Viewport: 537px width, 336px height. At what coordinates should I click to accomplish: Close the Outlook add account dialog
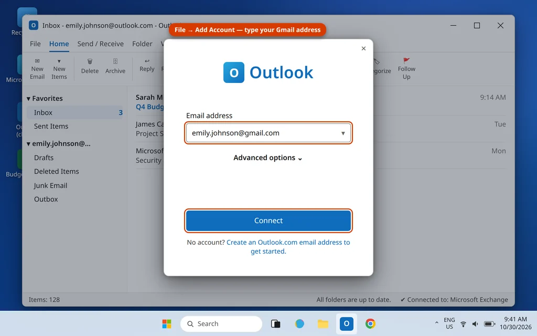(x=363, y=49)
